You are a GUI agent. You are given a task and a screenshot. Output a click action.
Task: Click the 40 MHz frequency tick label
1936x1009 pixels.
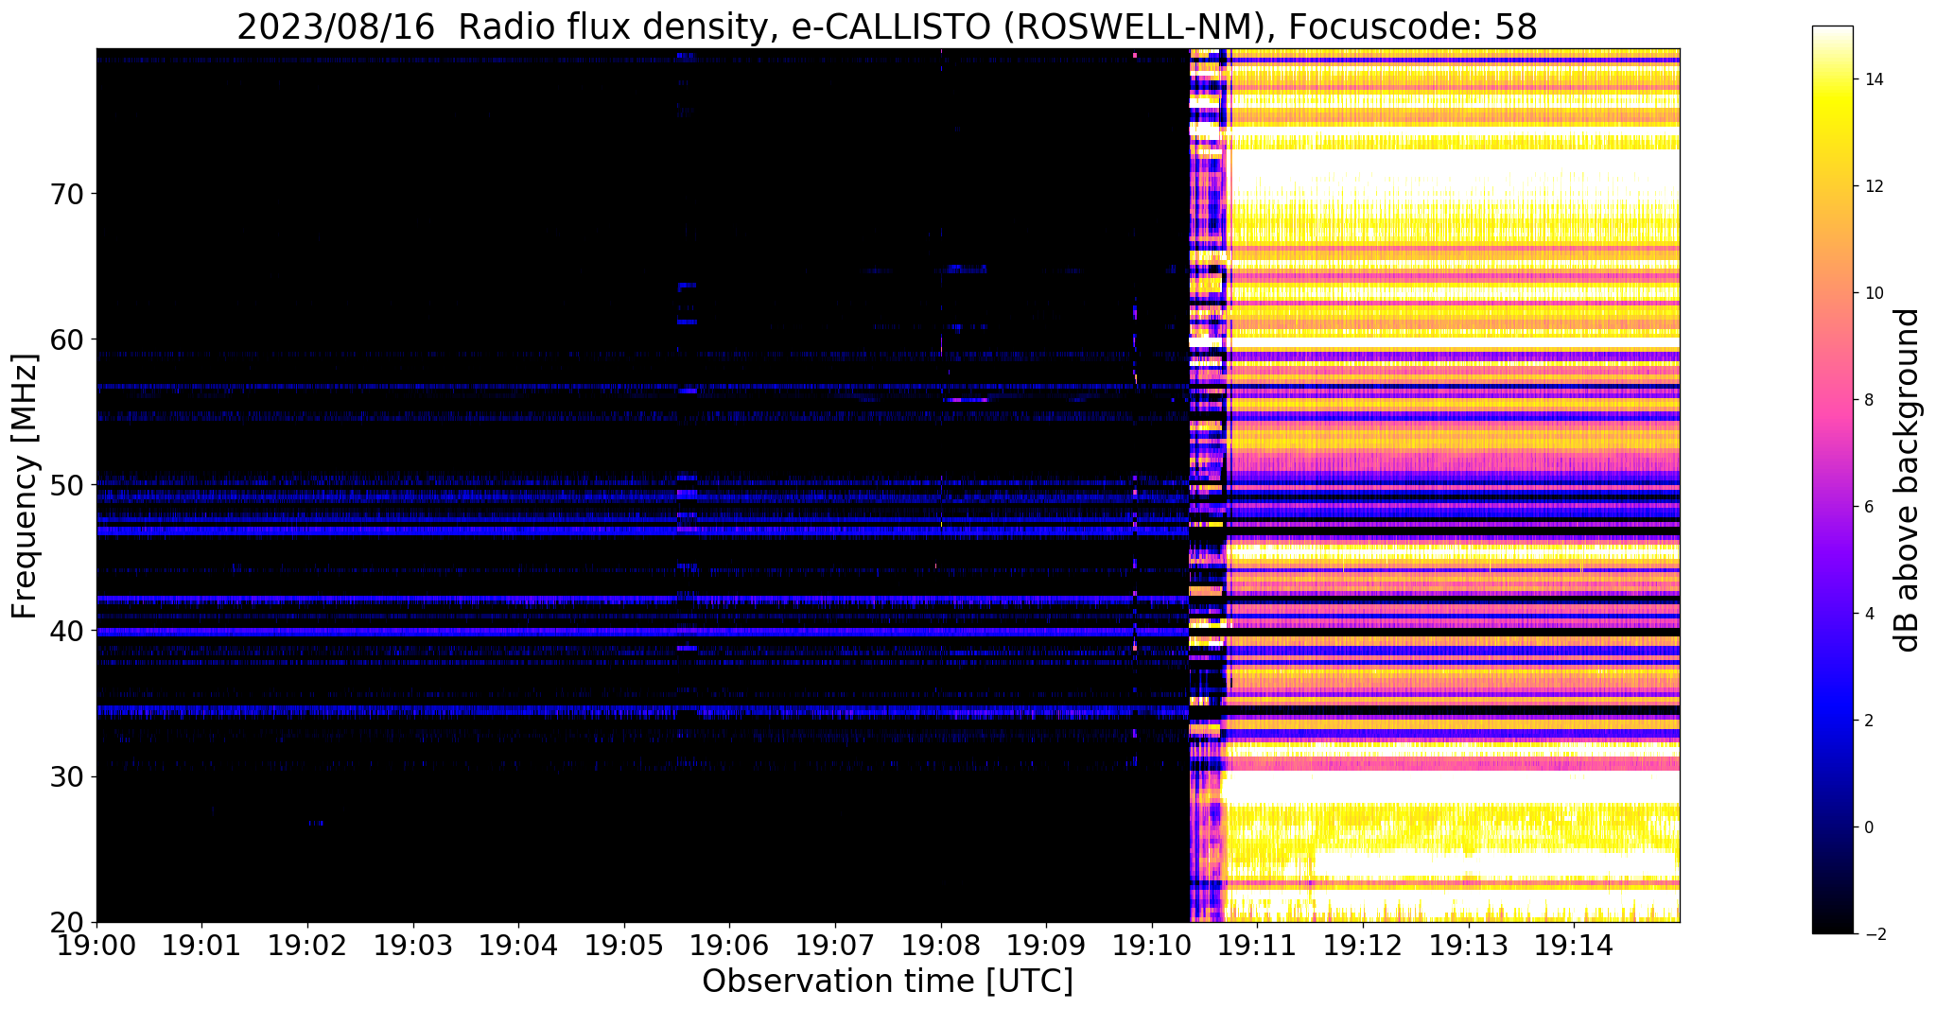(x=68, y=631)
